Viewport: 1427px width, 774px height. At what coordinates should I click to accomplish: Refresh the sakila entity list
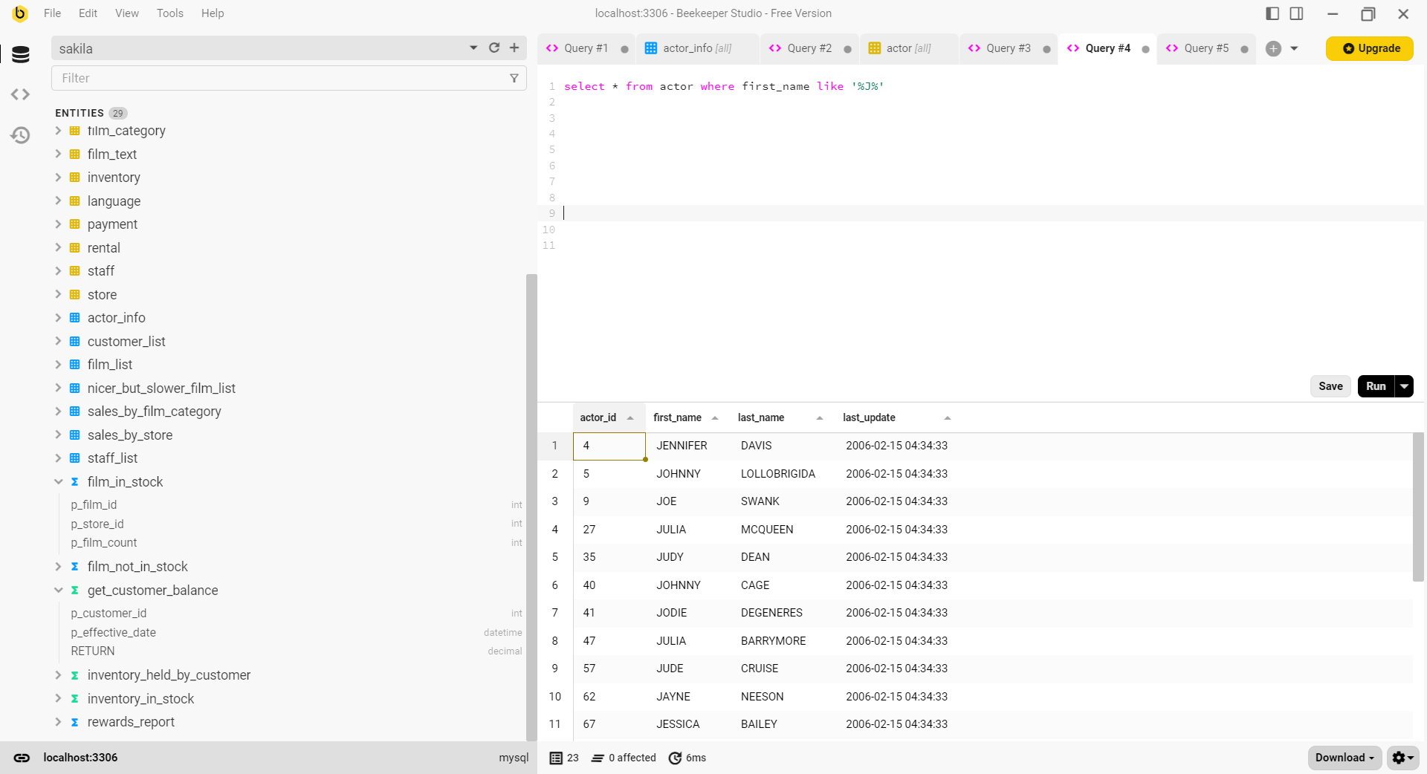click(494, 48)
